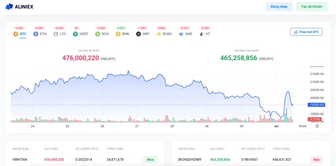
Task: Click the Aliniex logo icon
Action: tap(9, 7)
